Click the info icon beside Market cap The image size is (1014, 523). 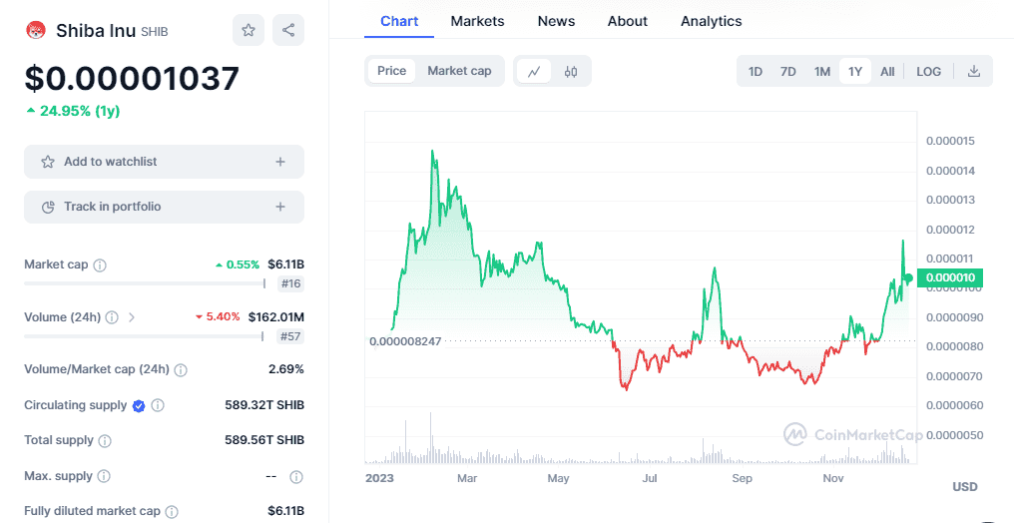(100, 265)
